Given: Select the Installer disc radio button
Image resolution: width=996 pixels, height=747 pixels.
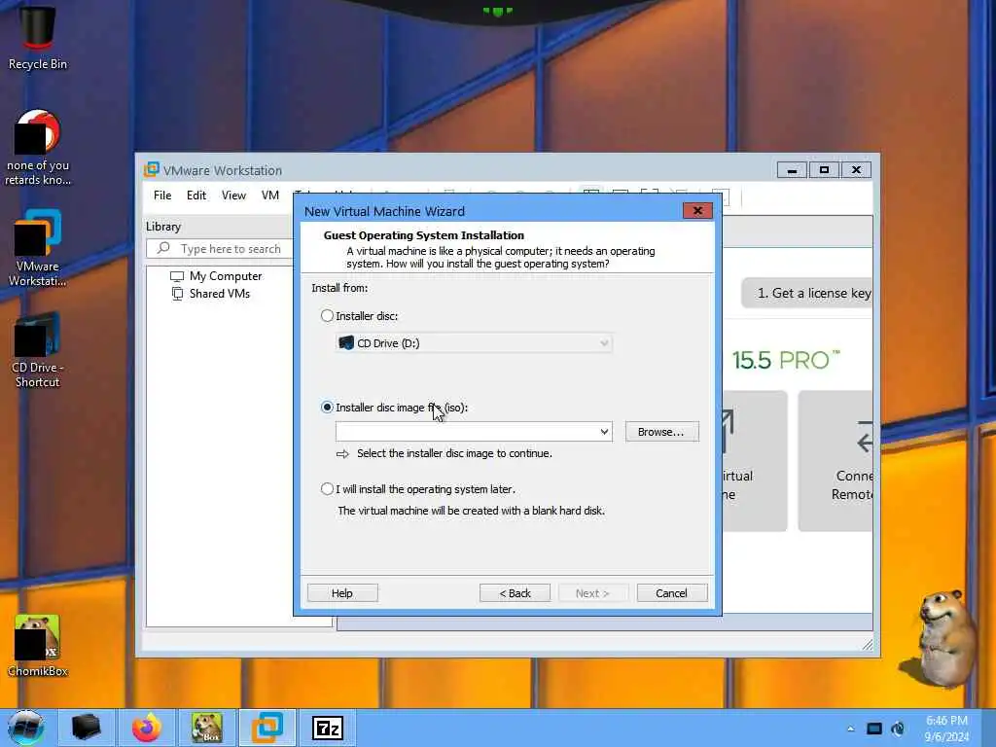Looking at the screenshot, I should (327, 316).
